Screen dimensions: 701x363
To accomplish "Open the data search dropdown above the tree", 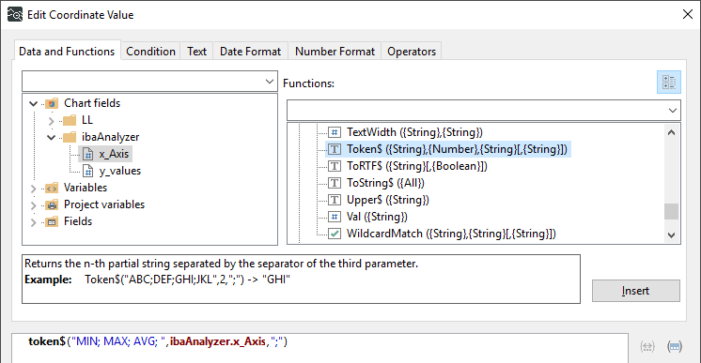I will (x=269, y=82).
